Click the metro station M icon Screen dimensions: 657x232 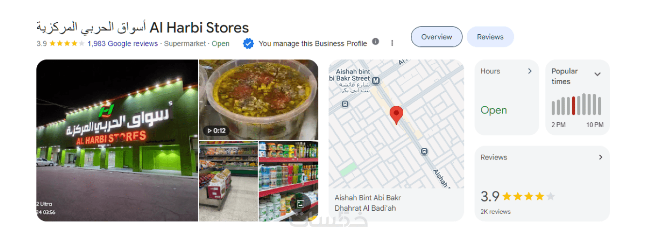click(x=376, y=81)
